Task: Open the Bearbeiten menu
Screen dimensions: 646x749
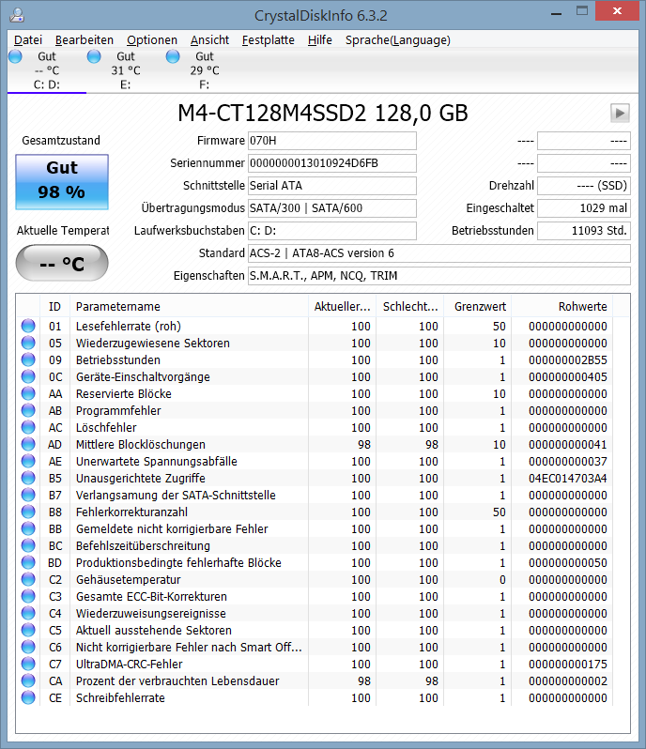Action: coord(85,40)
